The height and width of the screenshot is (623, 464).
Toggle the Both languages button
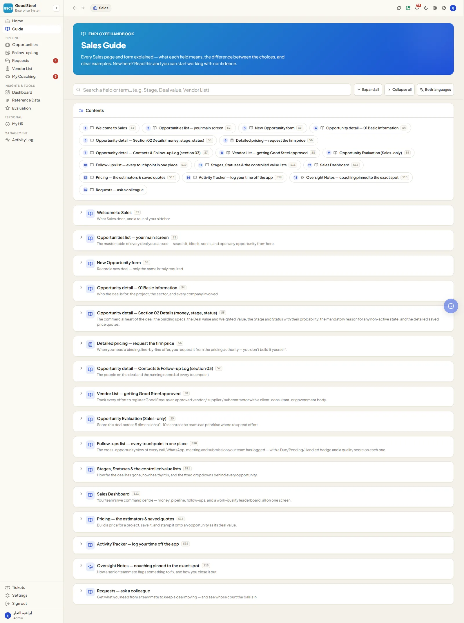point(435,90)
